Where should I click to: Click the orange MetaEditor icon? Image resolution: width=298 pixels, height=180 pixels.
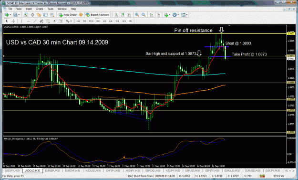(81, 15)
